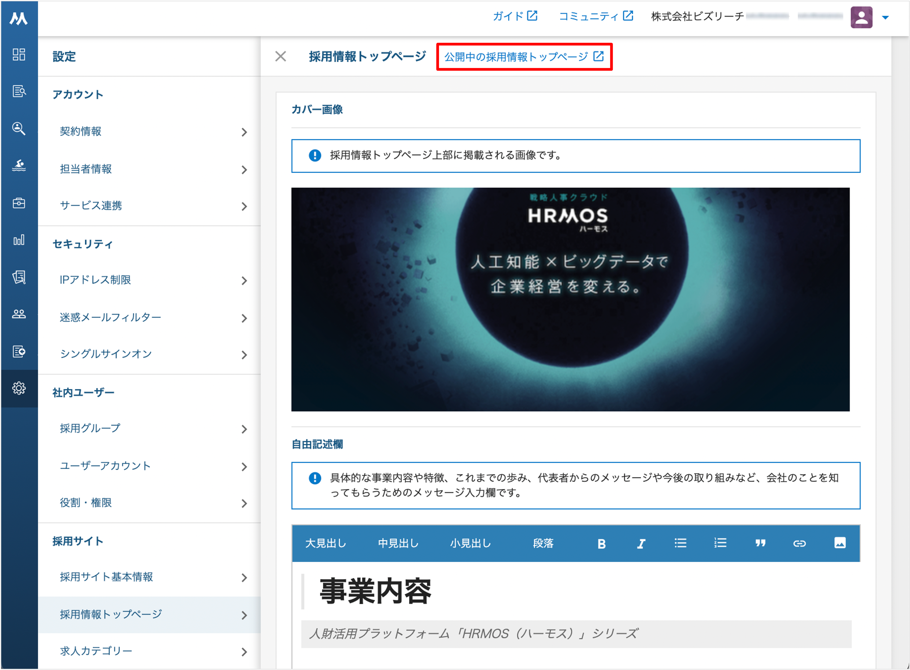Screen dimensions: 910x670
Task: Expand 採用情報トップページ chevron
Action: click(x=244, y=615)
